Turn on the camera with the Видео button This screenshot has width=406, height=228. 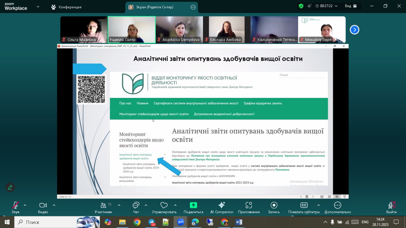click(x=43, y=205)
